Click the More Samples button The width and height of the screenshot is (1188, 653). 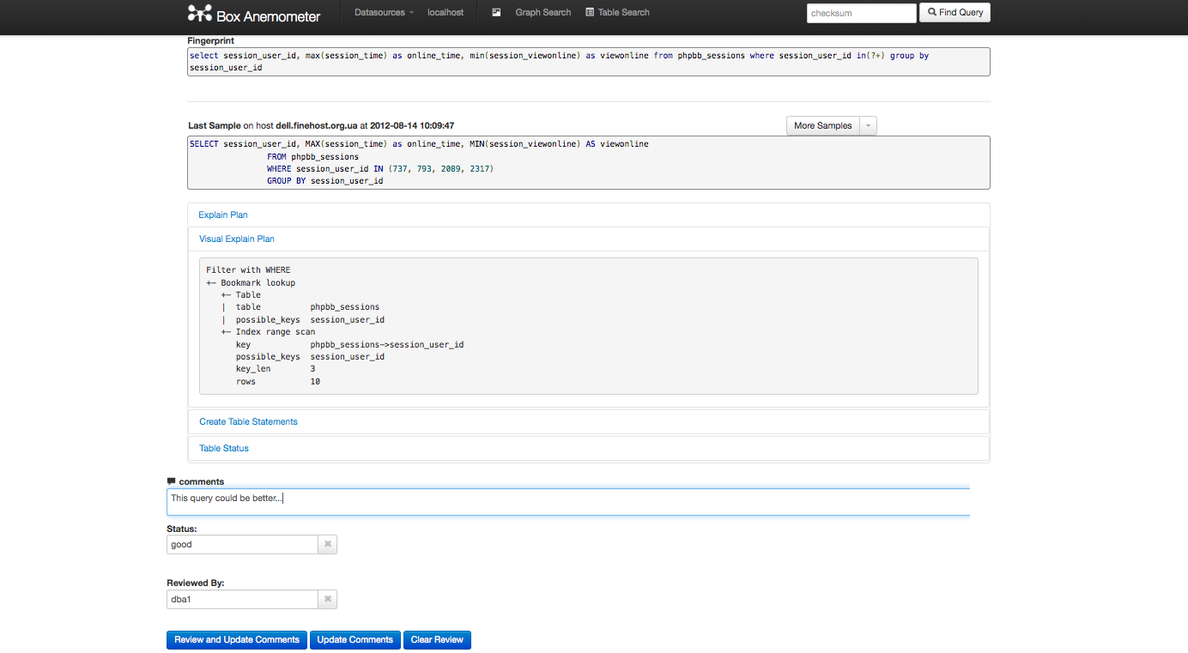[822, 125]
